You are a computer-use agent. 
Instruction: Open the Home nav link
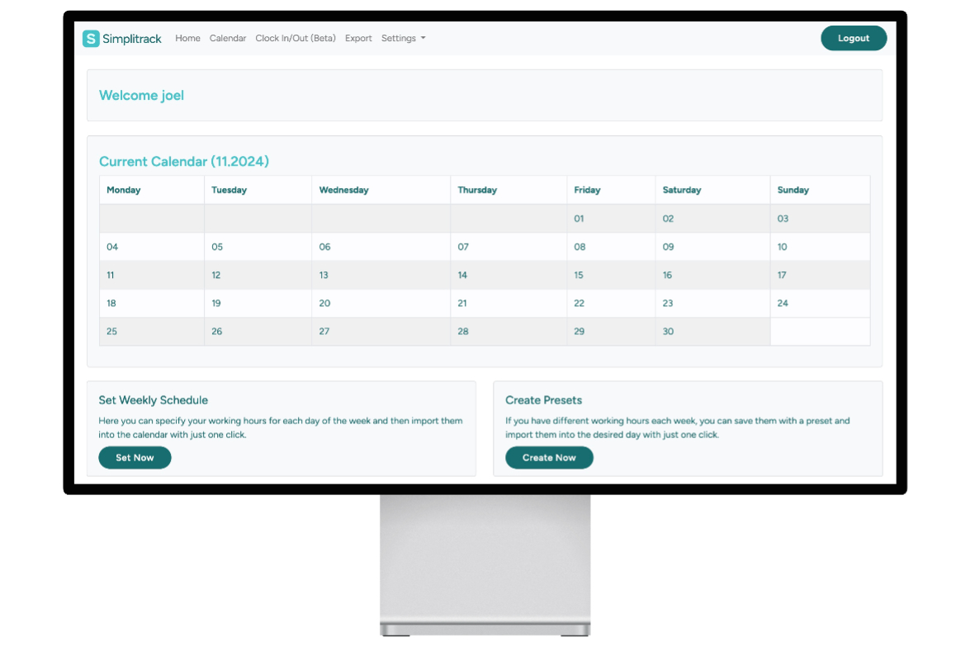click(187, 39)
